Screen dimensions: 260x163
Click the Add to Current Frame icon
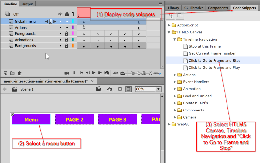click(171, 16)
